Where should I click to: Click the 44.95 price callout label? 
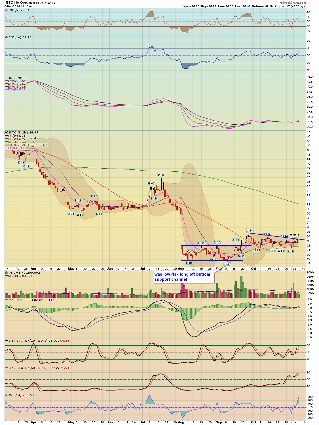tap(33, 138)
